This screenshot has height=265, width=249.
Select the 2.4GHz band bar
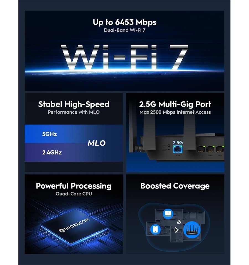click(74, 153)
